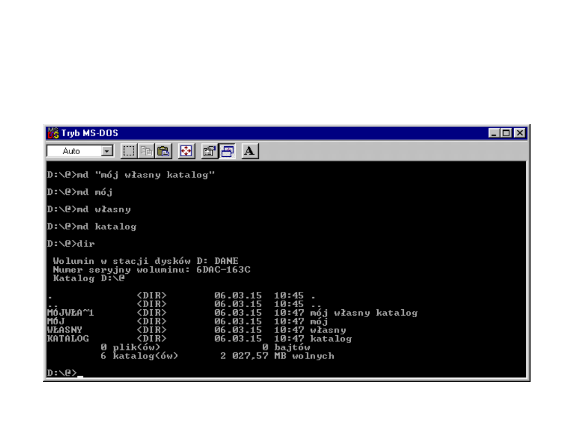Open the Auto font size dropdown arrow
573x429 pixels.
107,151
